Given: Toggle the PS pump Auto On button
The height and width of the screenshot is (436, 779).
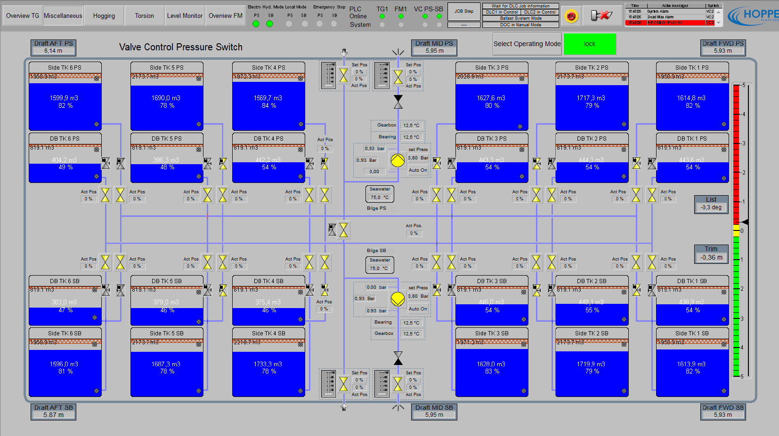Looking at the screenshot, I should pyautogui.click(x=418, y=170).
